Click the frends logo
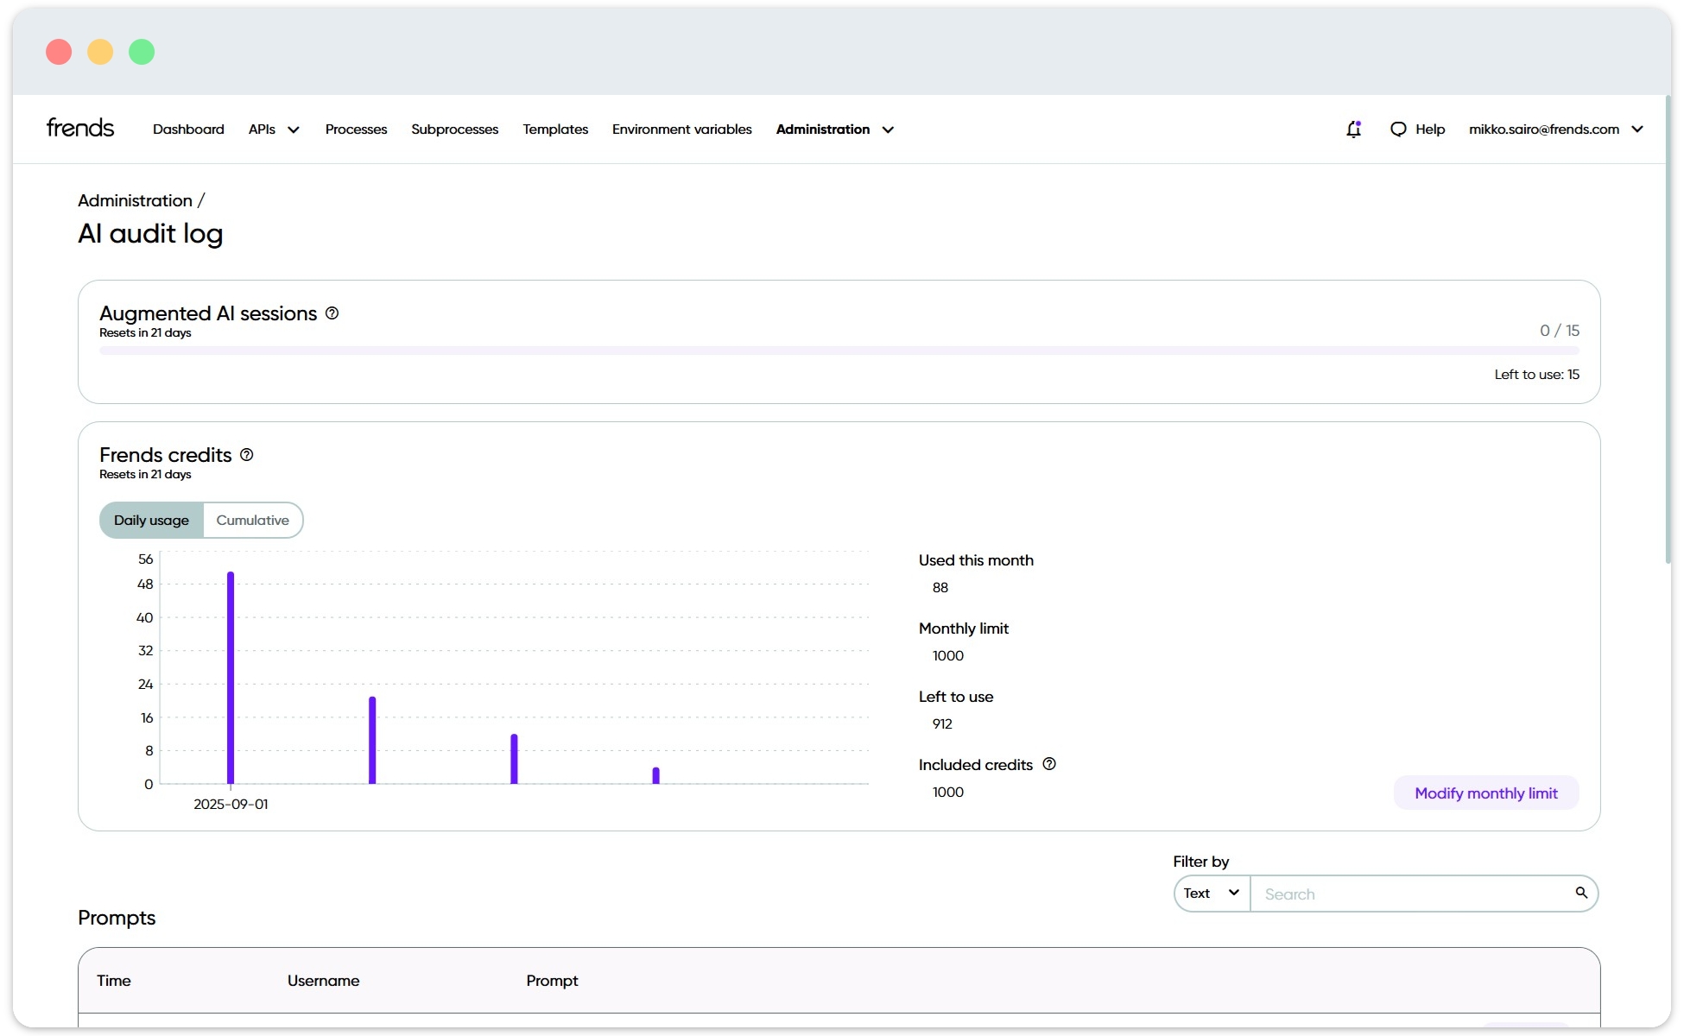This screenshot has height=1036, width=1684. coord(80,129)
